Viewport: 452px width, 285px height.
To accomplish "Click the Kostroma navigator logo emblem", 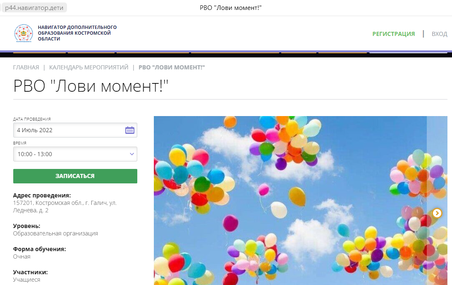I will click(24, 33).
